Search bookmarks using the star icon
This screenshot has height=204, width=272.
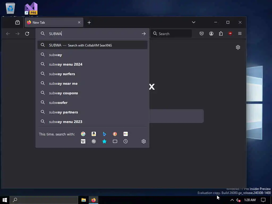click(x=104, y=141)
